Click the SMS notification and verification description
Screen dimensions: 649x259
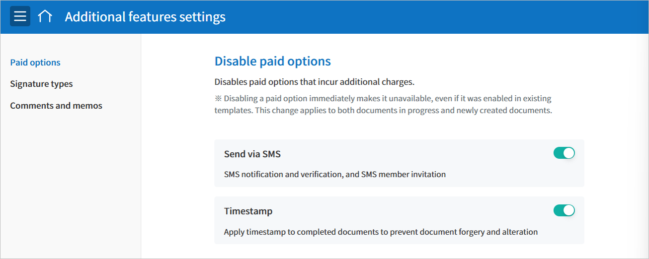point(334,174)
